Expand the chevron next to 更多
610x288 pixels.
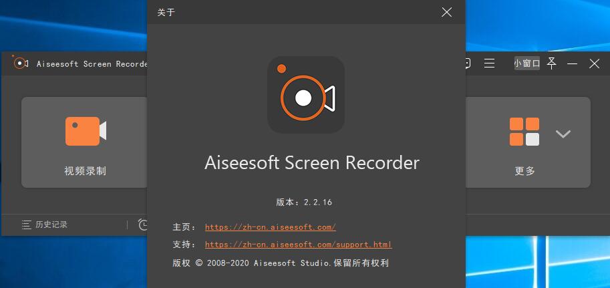(563, 134)
